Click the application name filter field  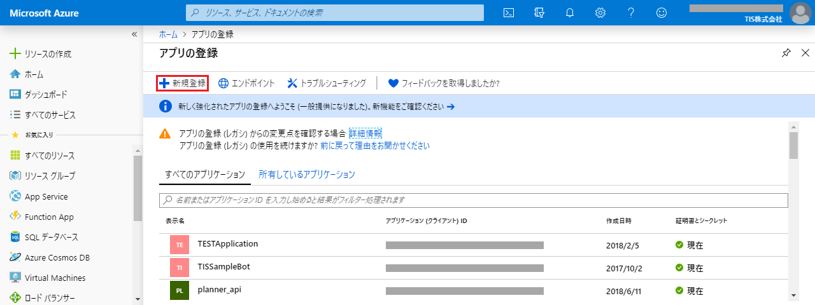point(474,200)
